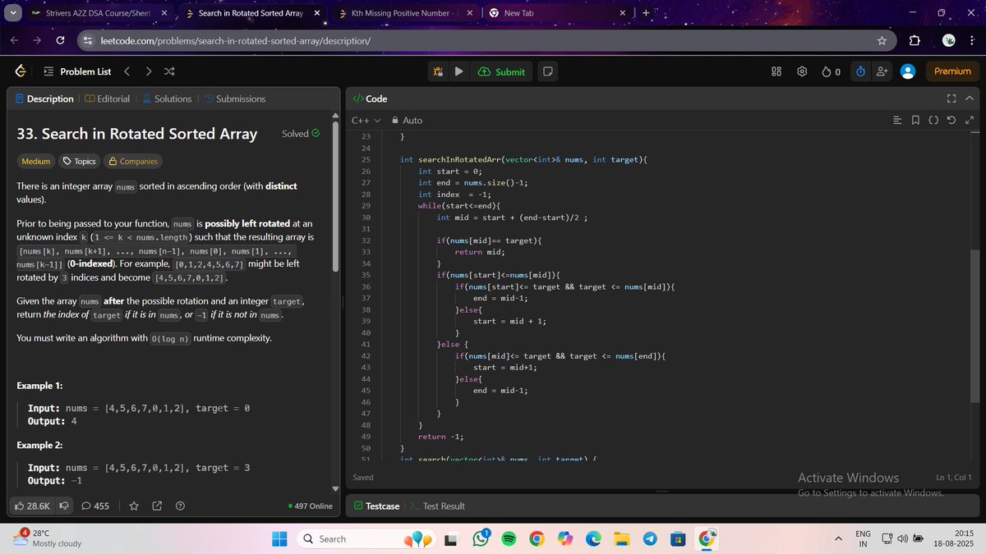Open browser extensions puzzle icon

[915, 40]
